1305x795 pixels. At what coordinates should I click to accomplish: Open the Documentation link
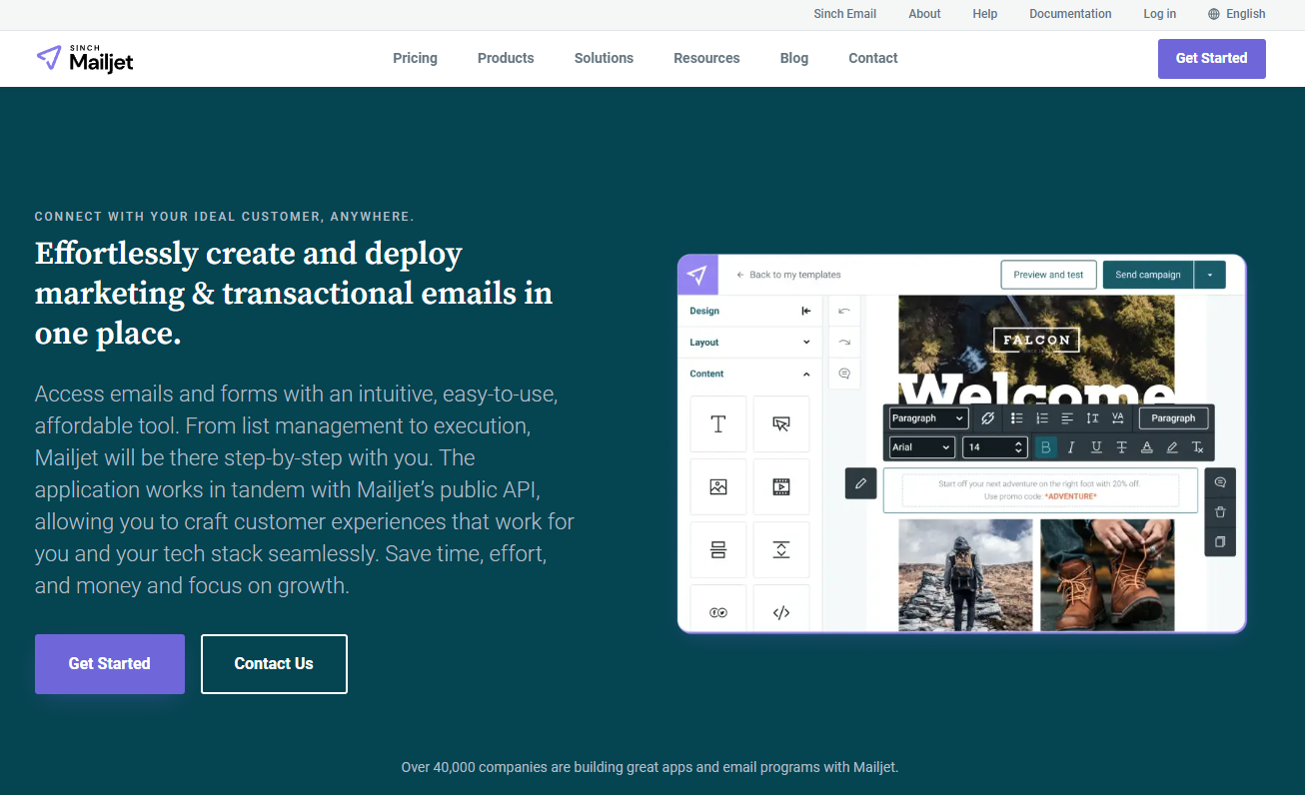(x=1070, y=14)
